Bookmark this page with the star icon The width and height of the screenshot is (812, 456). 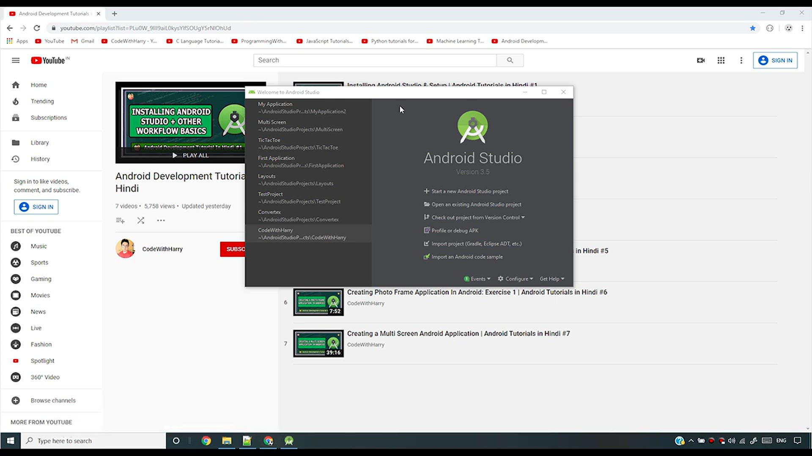pyautogui.click(x=753, y=28)
